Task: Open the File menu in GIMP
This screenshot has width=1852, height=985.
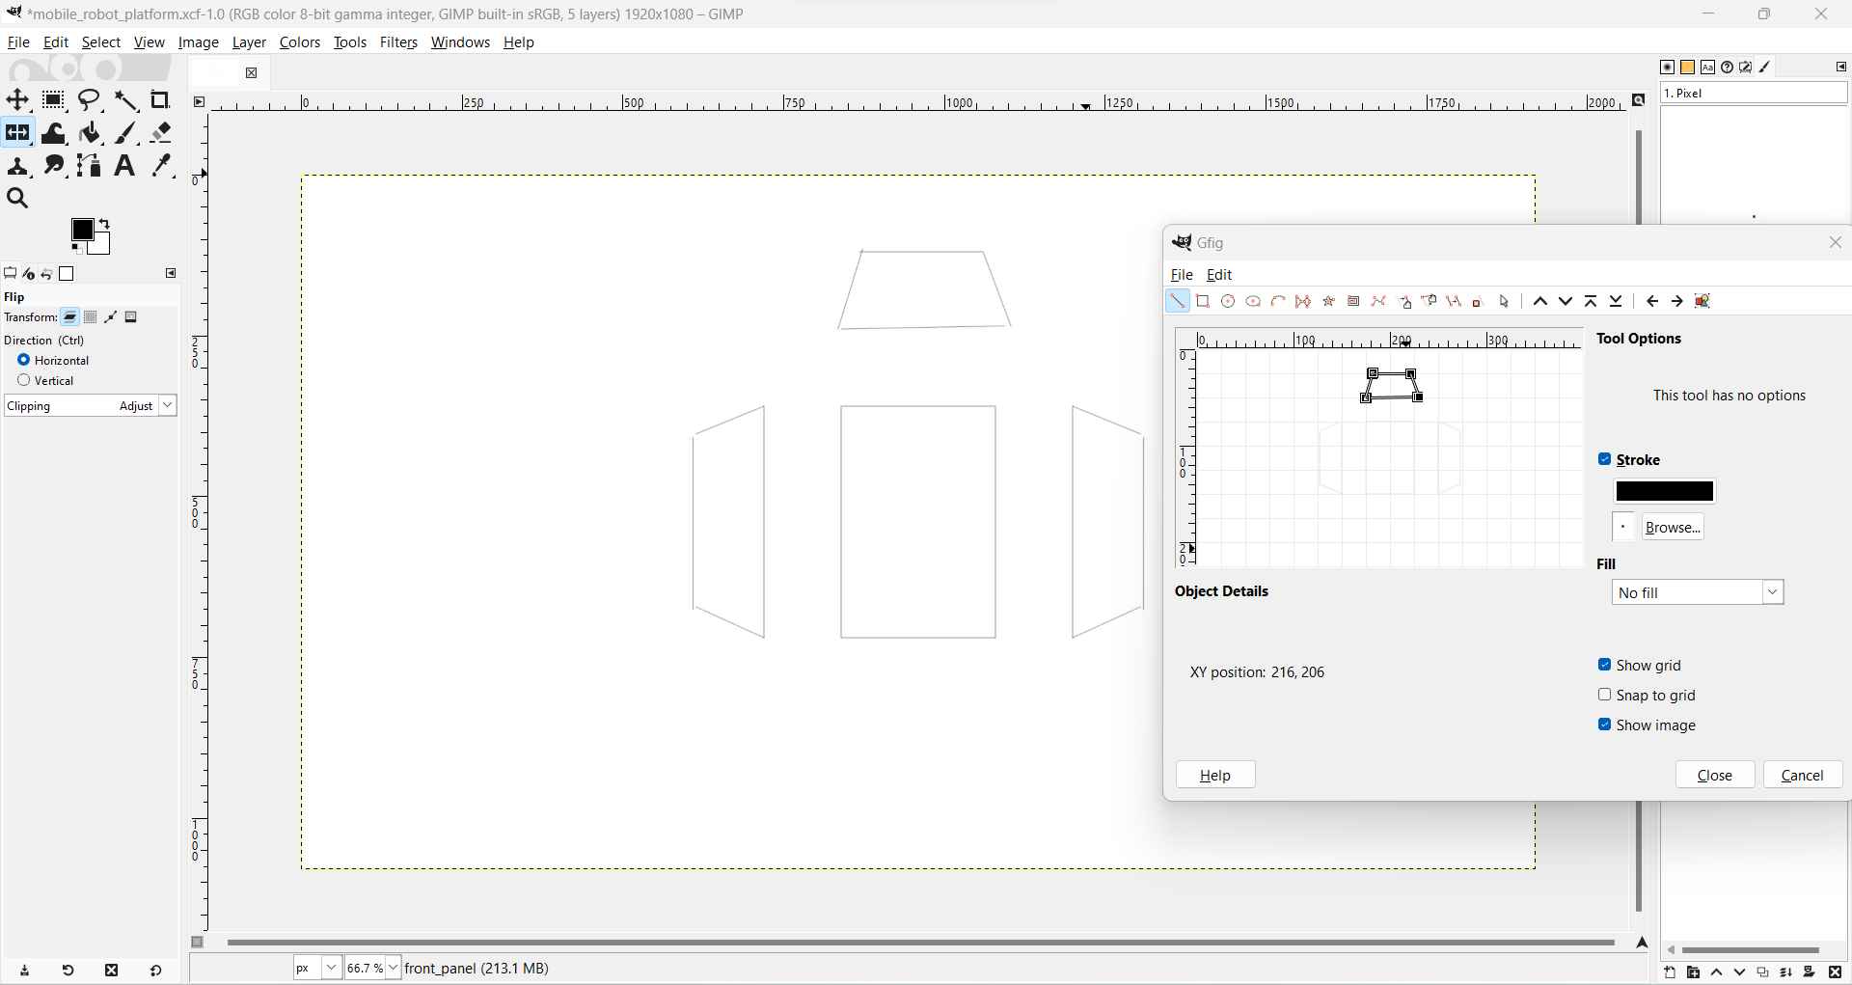Action: coord(18,42)
